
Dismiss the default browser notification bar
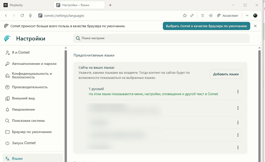pos(255,26)
